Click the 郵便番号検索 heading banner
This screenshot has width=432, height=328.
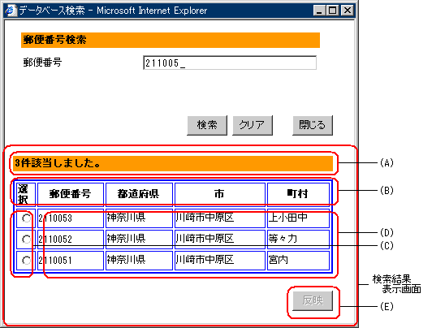[x=171, y=41]
